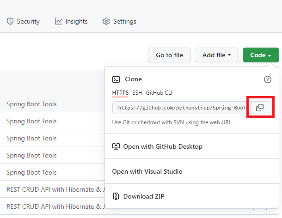Expand the Add file dropdown
This screenshot has width=282, height=218.
click(217, 55)
